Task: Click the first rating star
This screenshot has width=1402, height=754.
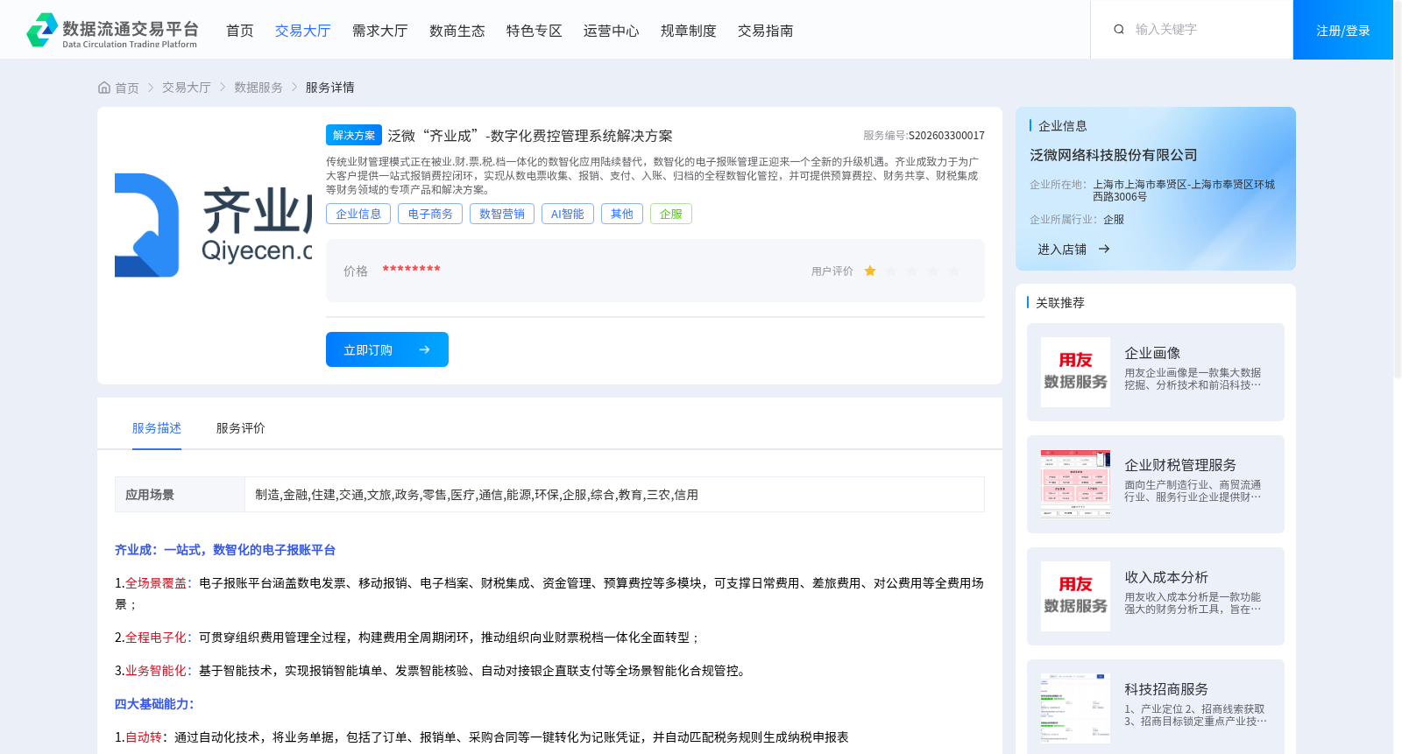Action: (x=870, y=271)
